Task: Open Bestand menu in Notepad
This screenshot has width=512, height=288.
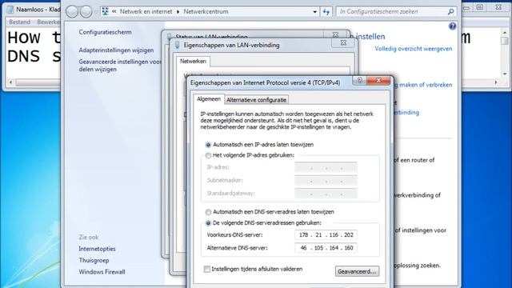Action: pyautogui.click(x=19, y=22)
